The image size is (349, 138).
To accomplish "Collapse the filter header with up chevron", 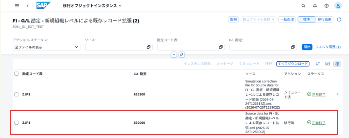I will tap(174, 55).
